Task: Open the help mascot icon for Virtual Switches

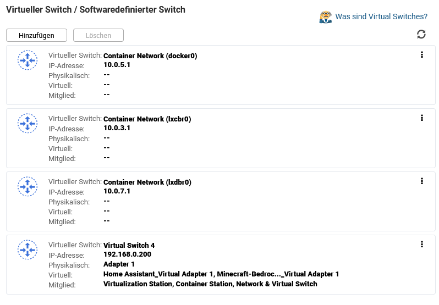Action: 326,17
